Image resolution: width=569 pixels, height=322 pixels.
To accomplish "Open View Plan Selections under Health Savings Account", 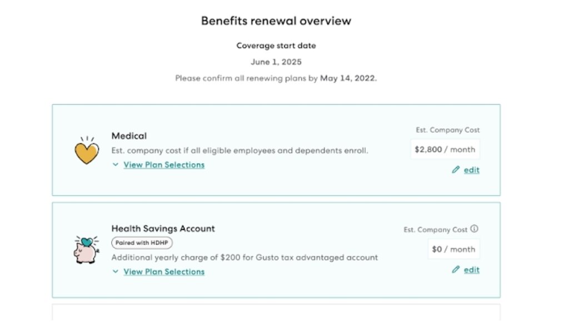I will [x=164, y=271].
